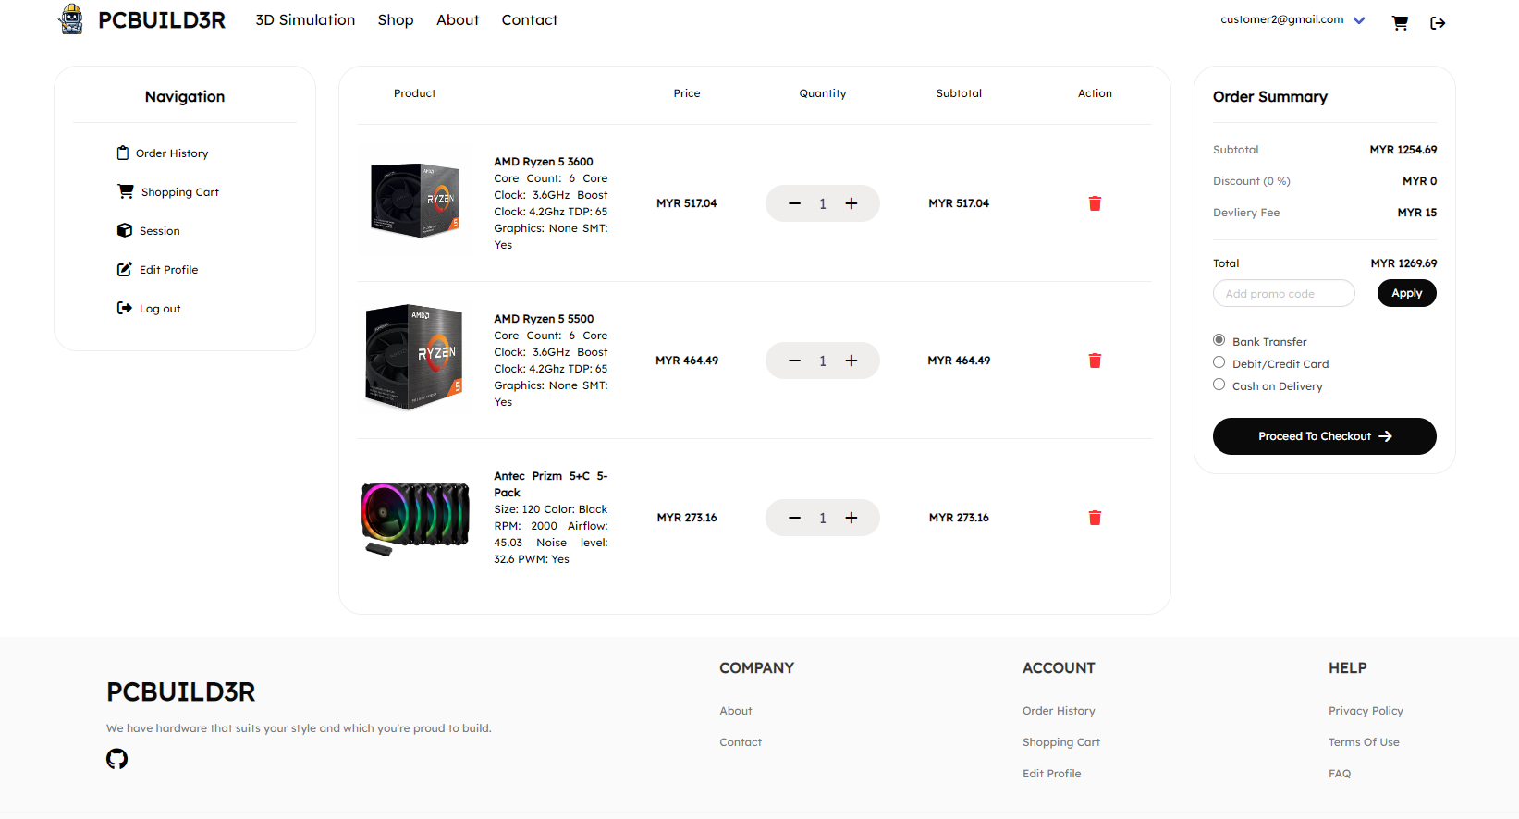The height and width of the screenshot is (819, 1519).
Task: Click the Order Summary heading
Action: [1270, 97]
